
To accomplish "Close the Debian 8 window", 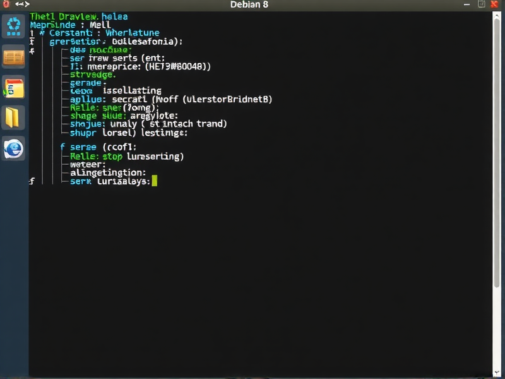I will pos(495,4).
